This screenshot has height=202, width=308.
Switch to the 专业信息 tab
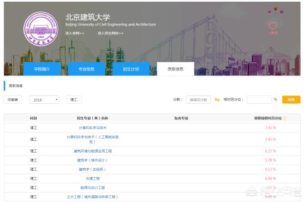click(87, 69)
